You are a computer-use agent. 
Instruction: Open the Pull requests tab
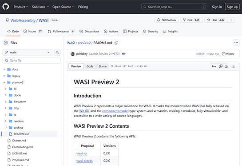pos(61,31)
